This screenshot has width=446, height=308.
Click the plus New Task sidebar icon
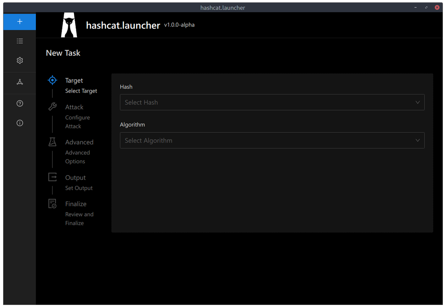tap(20, 22)
